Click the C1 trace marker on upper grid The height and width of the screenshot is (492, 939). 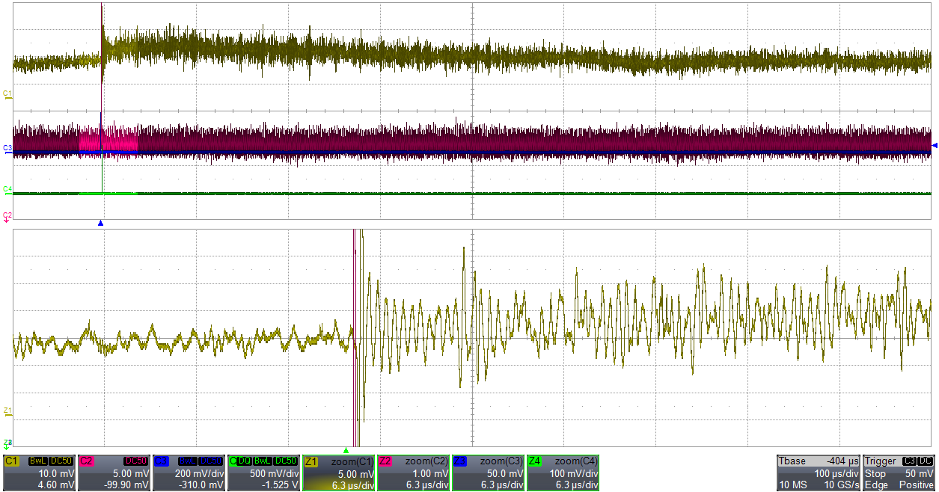(7, 94)
